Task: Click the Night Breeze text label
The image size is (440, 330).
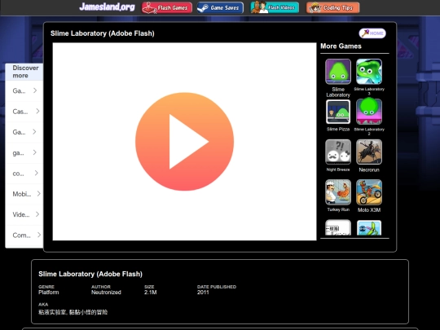Action: point(338,169)
